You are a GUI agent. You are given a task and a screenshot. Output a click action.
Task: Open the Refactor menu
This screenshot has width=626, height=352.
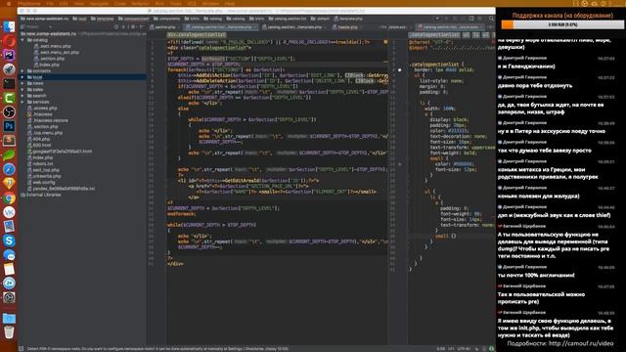coord(140,3)
